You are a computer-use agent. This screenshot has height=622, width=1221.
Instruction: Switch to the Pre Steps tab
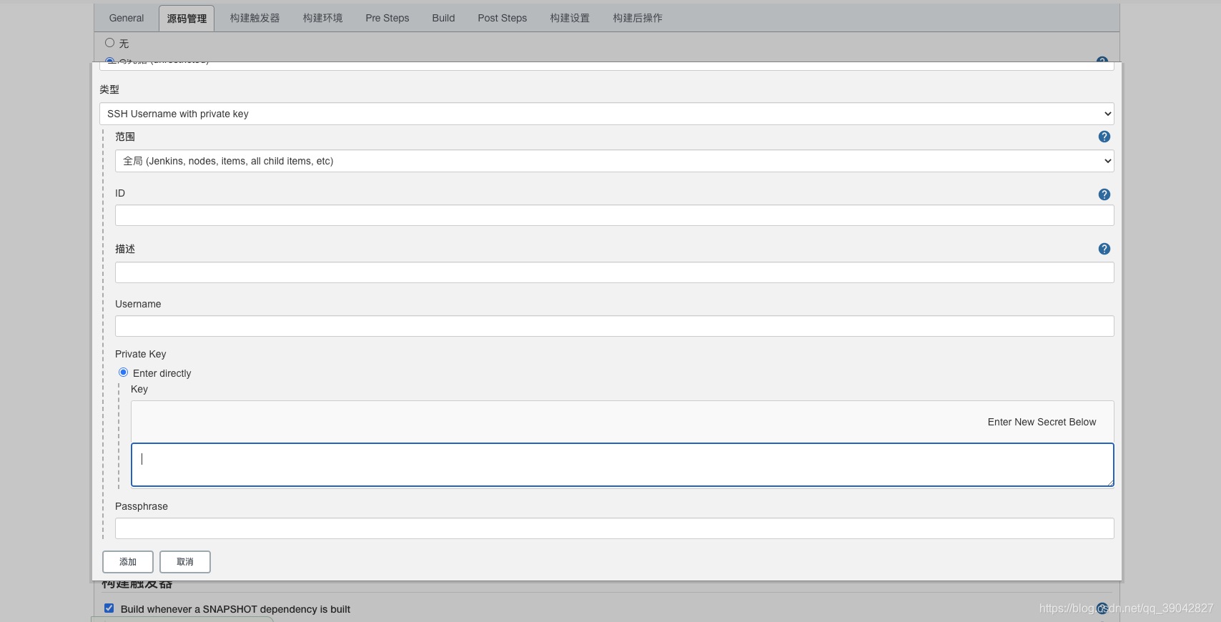(x=387, y=18)
